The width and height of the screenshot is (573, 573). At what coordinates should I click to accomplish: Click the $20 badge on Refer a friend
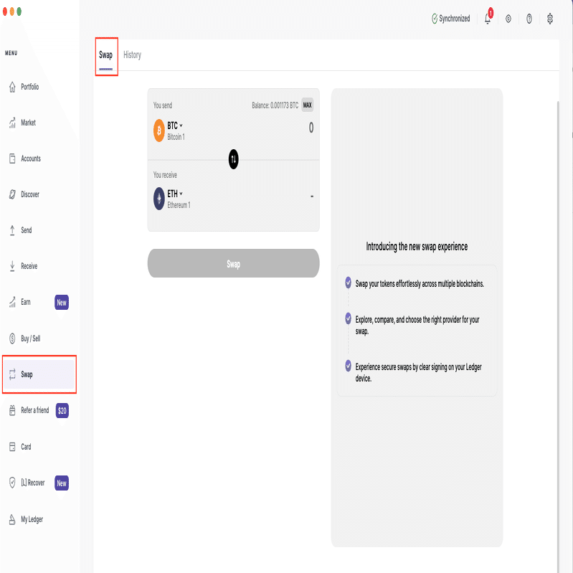(62, 411)
